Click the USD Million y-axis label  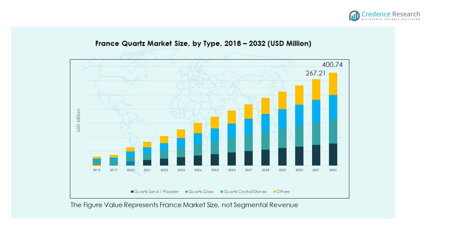79,120
